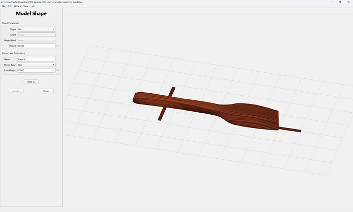Expand the Merge Type dropdown set to Max
The image size is (353, 212).
36,65
